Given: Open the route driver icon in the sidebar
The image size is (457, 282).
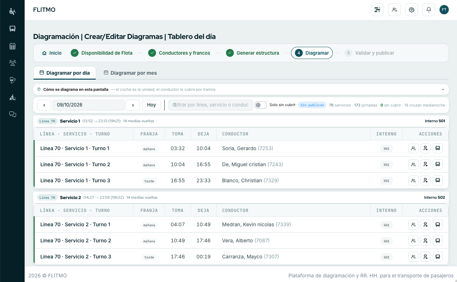Looking at the screenshot, I should click(x=12, y=80).
